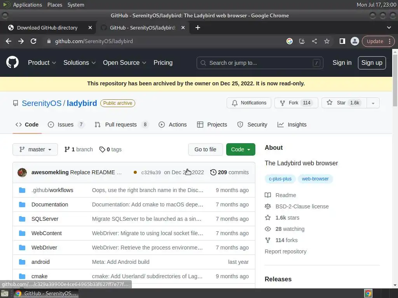
Task: Open the web-browser topic tag
Action: (x=315, y=178)
